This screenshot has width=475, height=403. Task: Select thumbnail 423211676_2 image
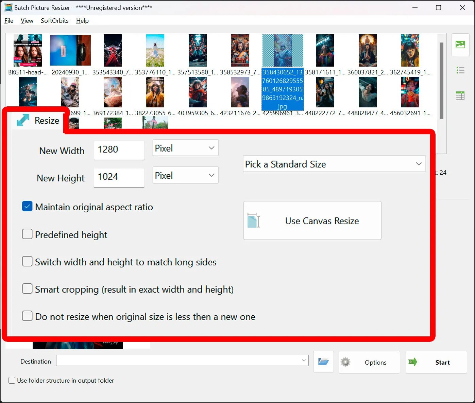240,92
